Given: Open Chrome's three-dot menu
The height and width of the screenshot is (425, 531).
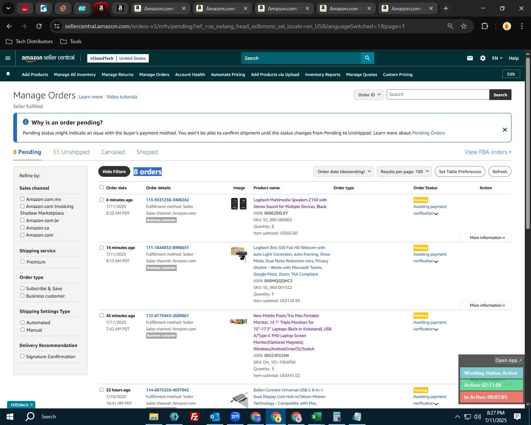Looking at the screenshot, I should (x=521, y=26).
